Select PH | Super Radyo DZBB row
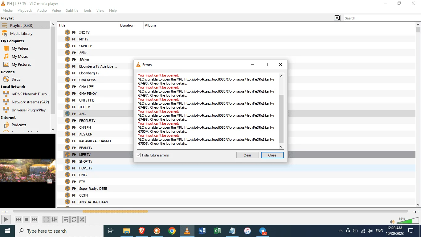Image resolution: width=421 pixels, height=237 pixels. [x=239, y=189]
